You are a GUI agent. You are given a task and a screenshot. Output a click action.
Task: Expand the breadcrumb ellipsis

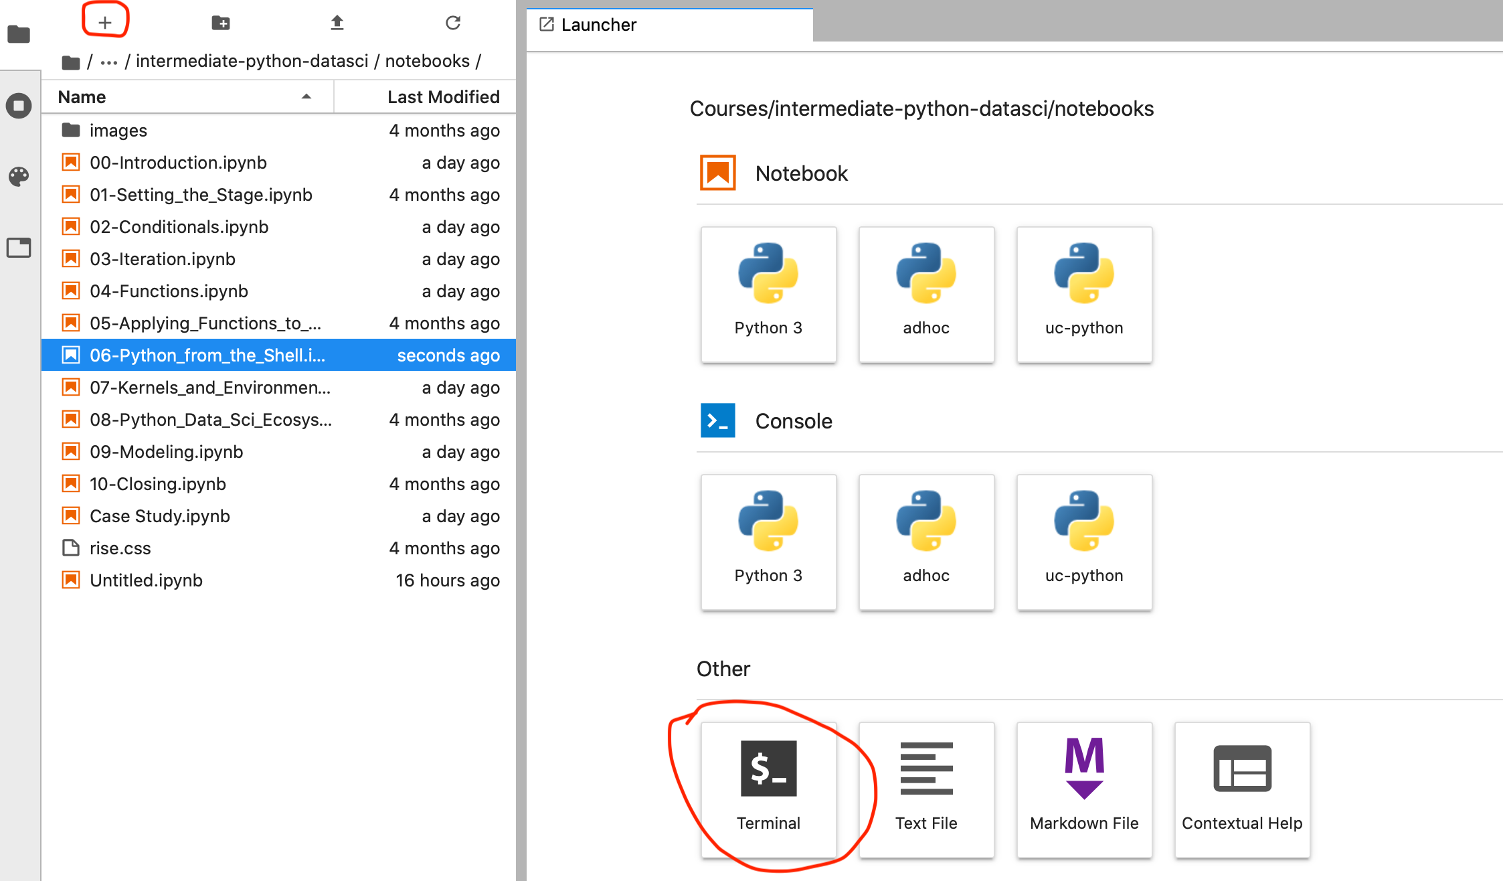tap(108, 62)
